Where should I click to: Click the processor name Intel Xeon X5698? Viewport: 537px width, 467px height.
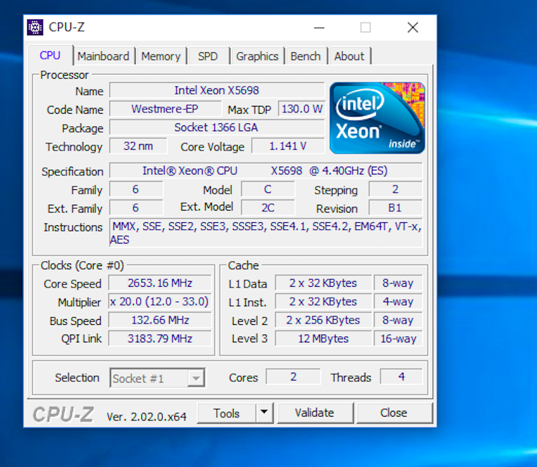point(217,90)
